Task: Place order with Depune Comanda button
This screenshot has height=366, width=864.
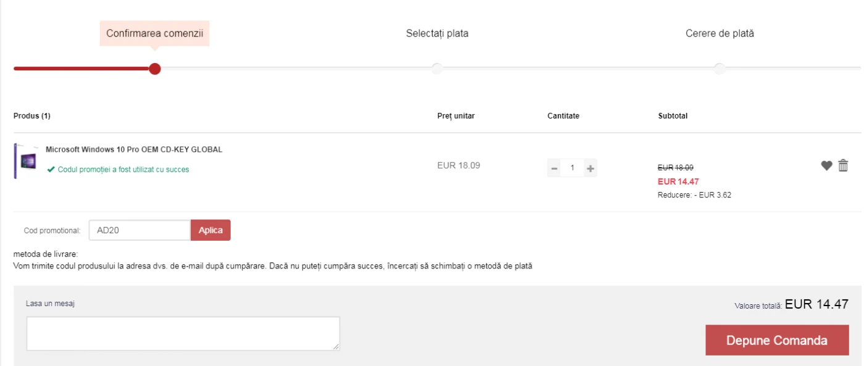Action: click(777, 340)
